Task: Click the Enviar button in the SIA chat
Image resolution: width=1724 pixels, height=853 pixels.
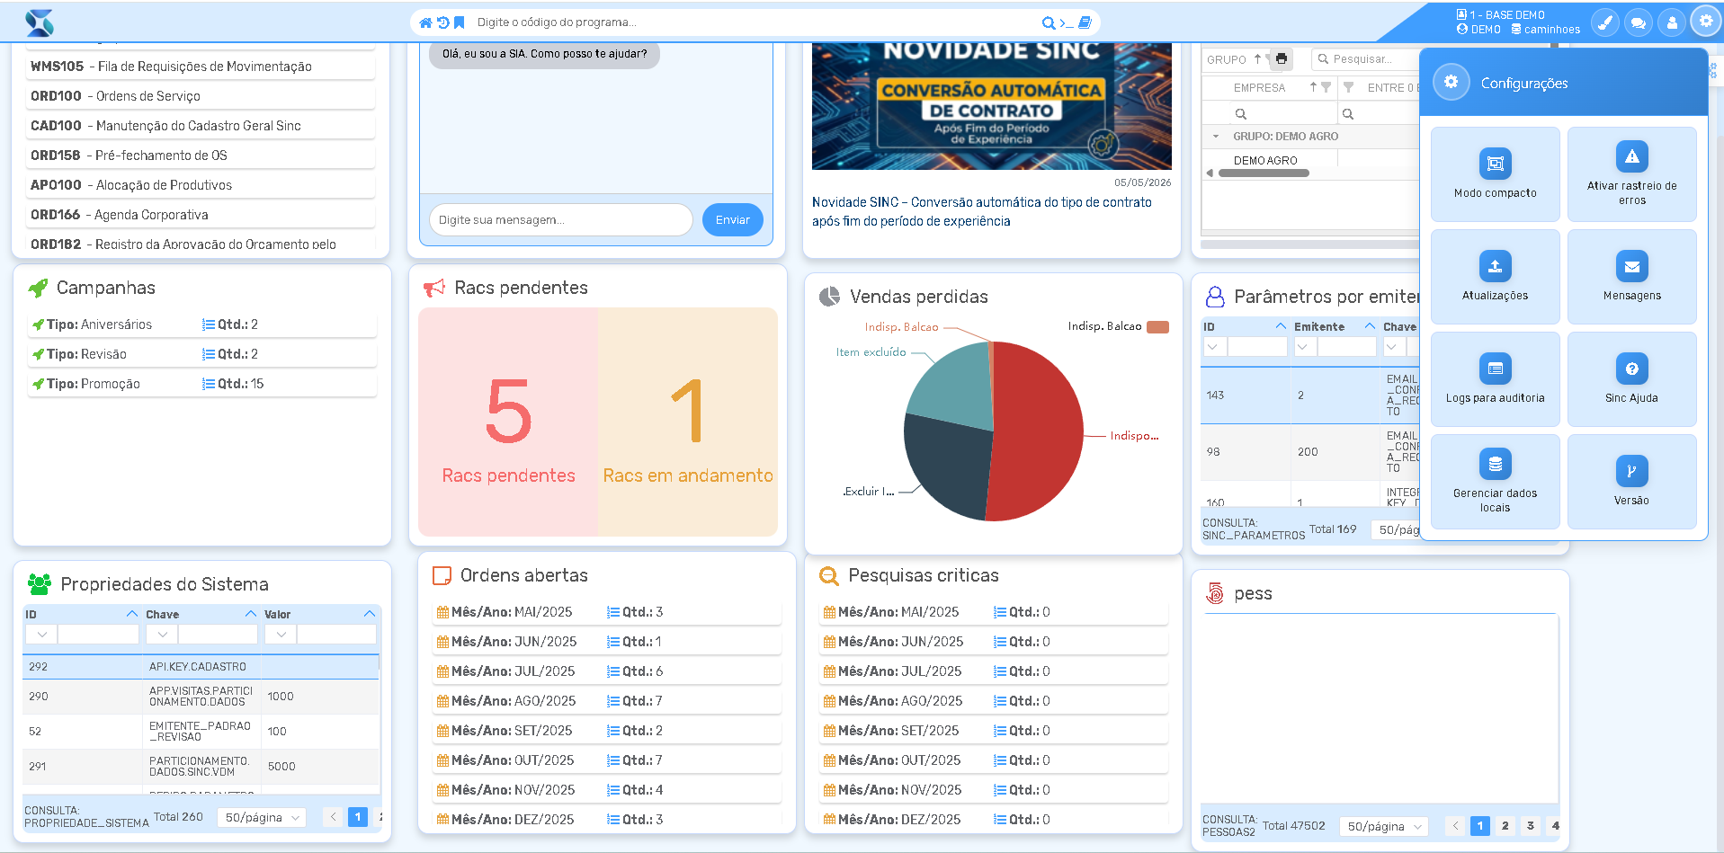Action: coord(733,220)
